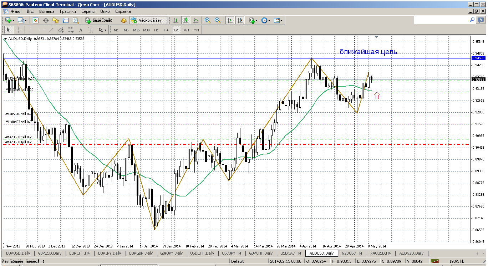488x266 pixels.
Task: Open the Файл menu
Action: tap(16, 11)
